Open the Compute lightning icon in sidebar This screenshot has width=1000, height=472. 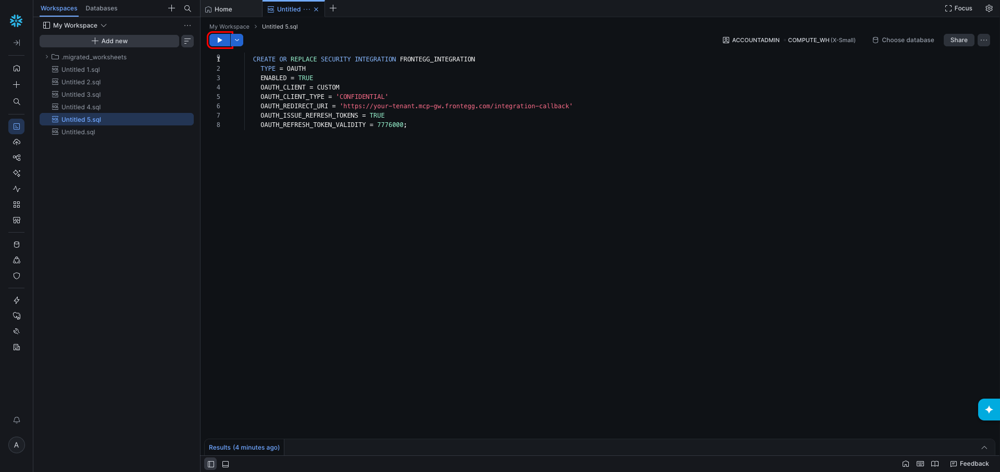click(17, 300)
